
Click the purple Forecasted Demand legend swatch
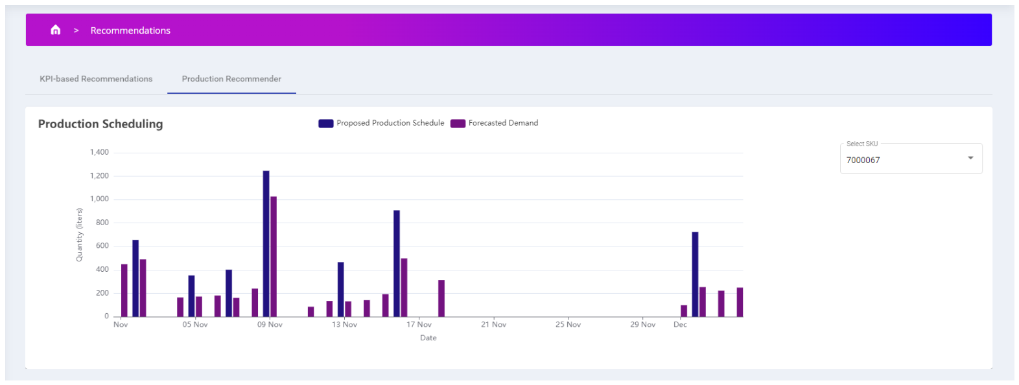[x=458, y=124]
